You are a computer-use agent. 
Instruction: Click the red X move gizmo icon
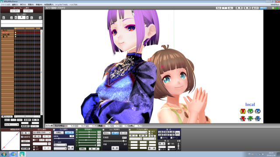[x=243, y=118]
